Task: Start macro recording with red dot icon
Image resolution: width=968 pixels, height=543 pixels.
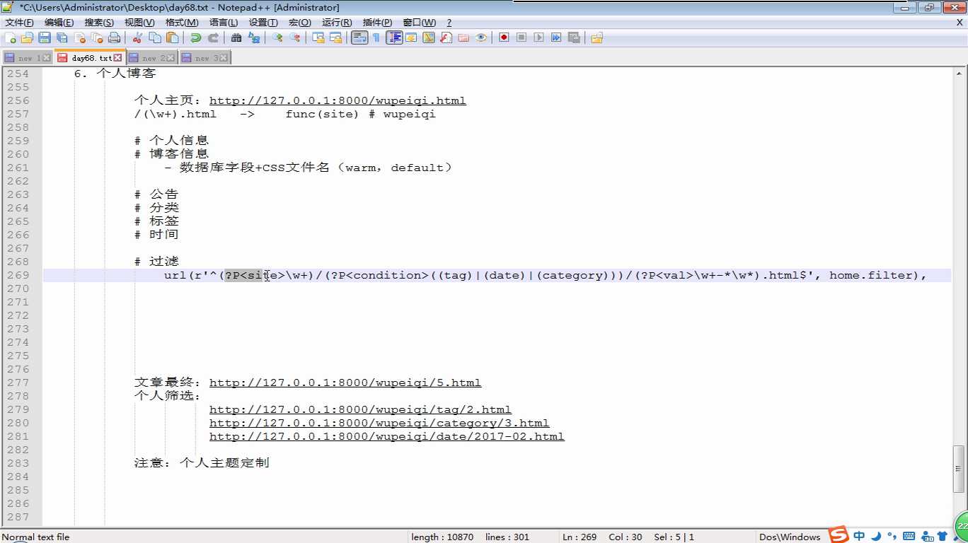Action: pyautogui.click(x=504, y=37)
